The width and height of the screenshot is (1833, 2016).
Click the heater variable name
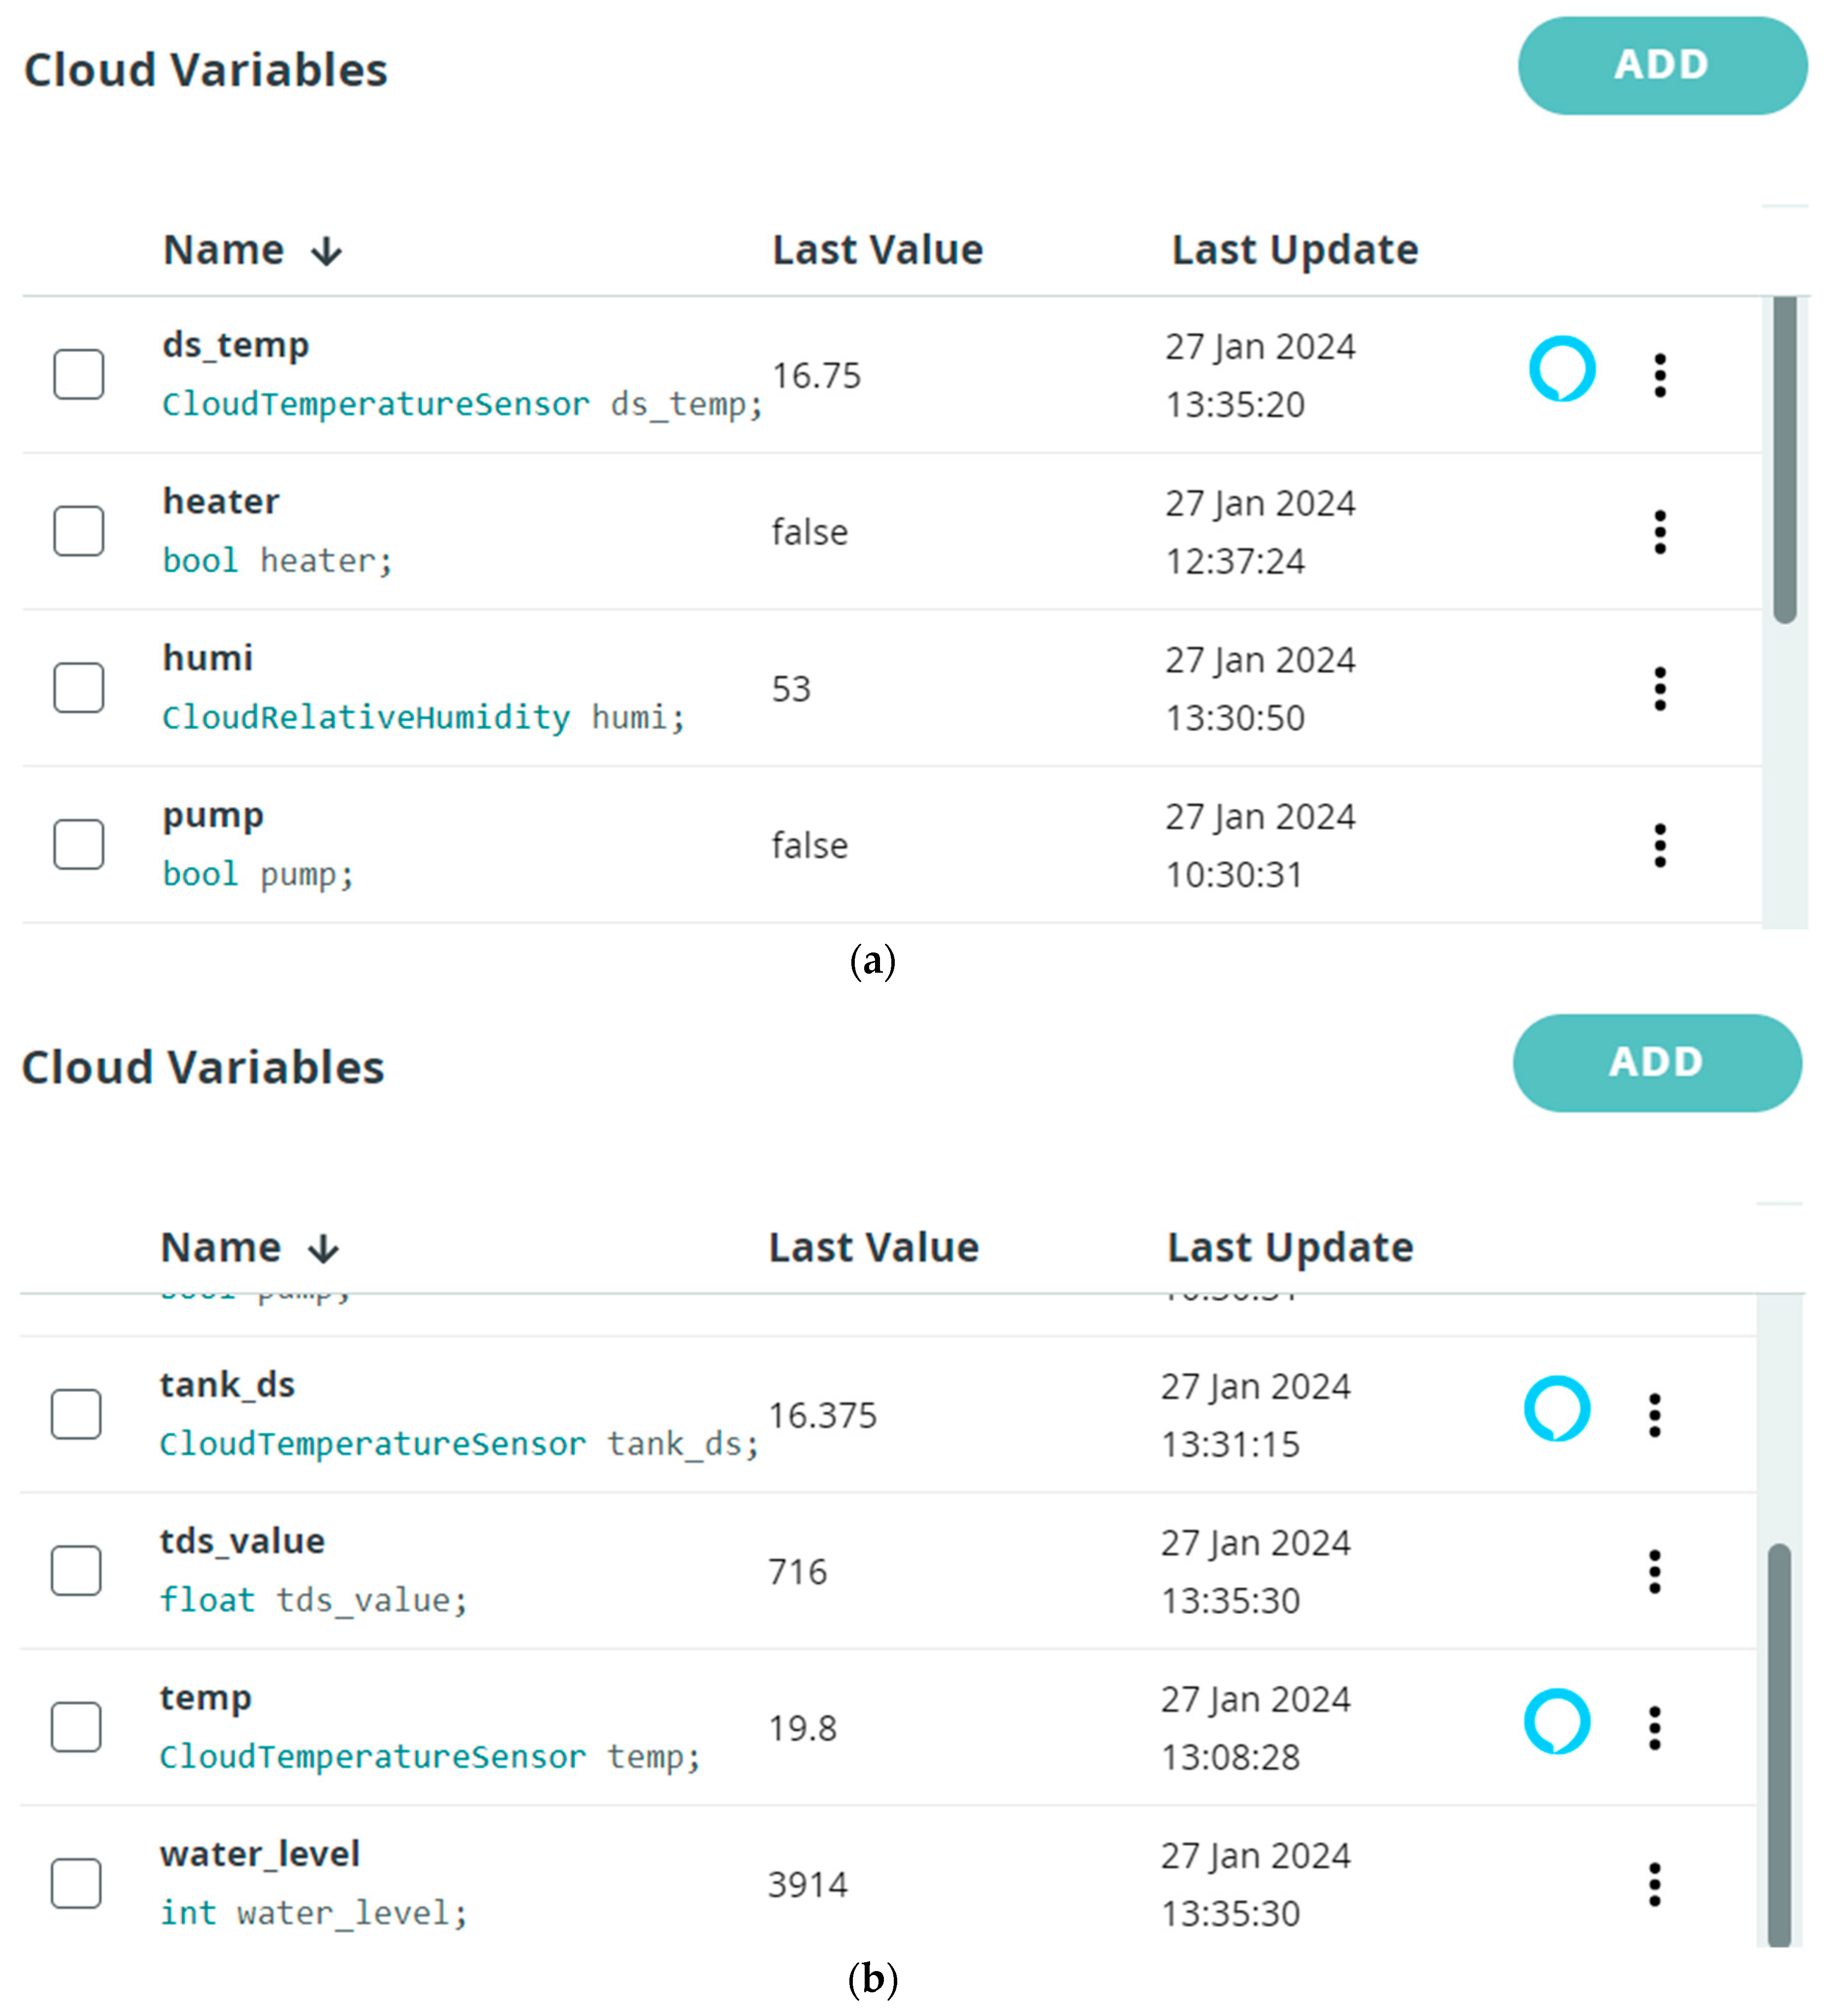(x=221, y=501)
